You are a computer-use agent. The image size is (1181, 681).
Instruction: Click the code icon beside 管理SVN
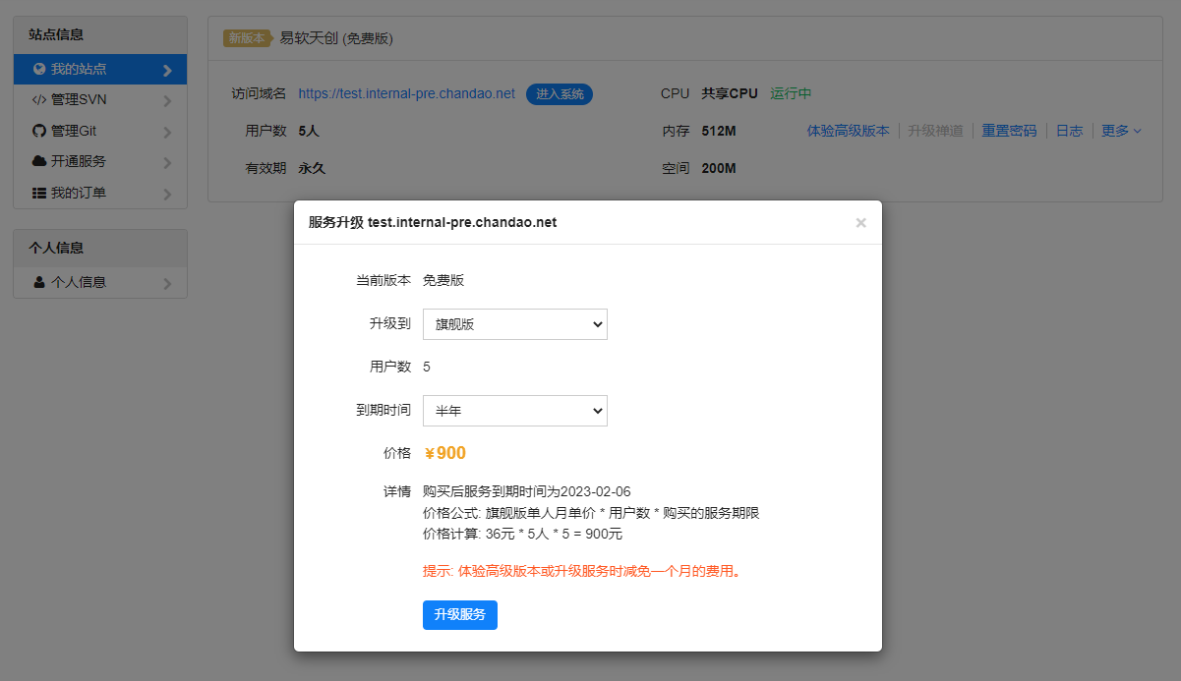click(x=39, y=100)
